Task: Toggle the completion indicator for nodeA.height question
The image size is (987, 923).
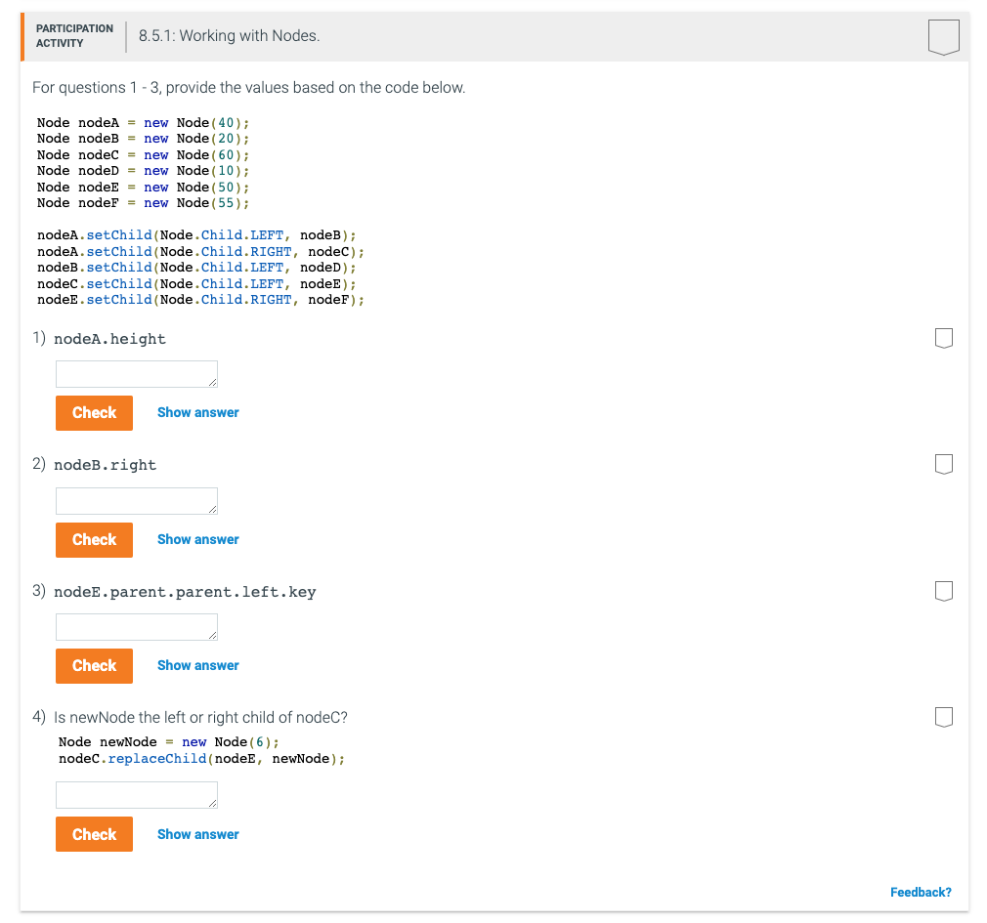Action: pos(943,337)
